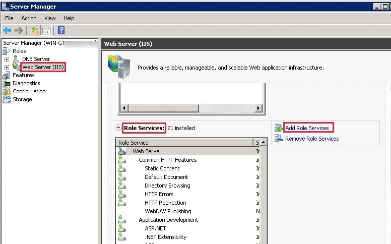Click installed icon beside .NET Extensibility
The image size is (391, 244).
[122, 237]
